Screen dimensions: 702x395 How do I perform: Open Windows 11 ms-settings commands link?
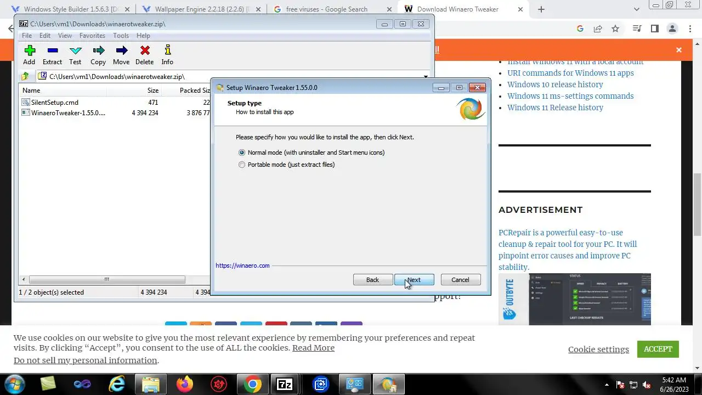click(x=570, y=96)
